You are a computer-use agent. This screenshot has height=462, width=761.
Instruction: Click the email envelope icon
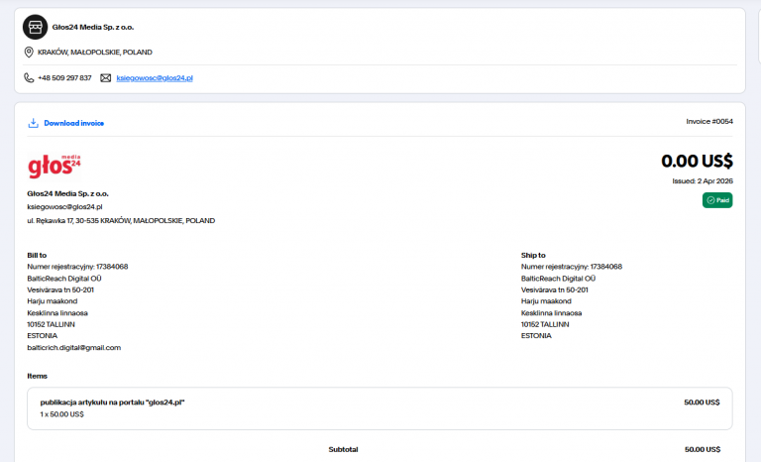pos(105,77)
